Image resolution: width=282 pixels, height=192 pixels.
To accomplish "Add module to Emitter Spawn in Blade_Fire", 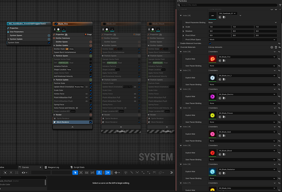I will click(x=91, y=42).
